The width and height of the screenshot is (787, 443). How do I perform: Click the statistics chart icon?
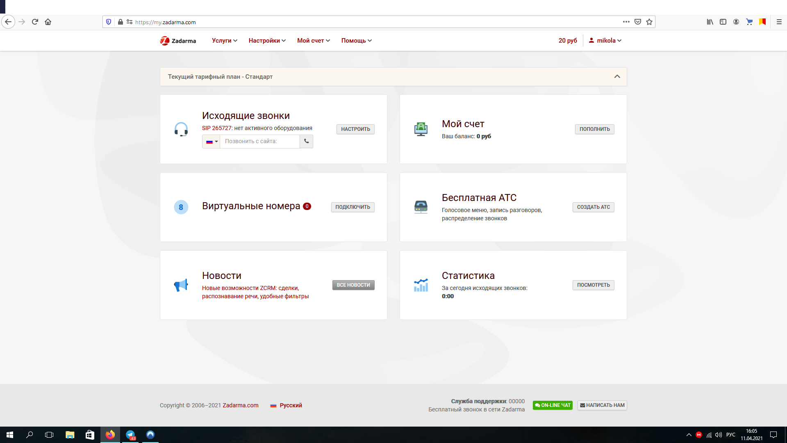point(421,285)
